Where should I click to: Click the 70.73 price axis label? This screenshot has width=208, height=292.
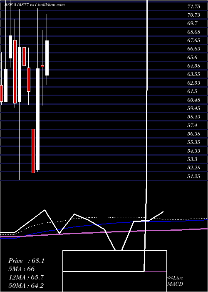coord(194,15)
